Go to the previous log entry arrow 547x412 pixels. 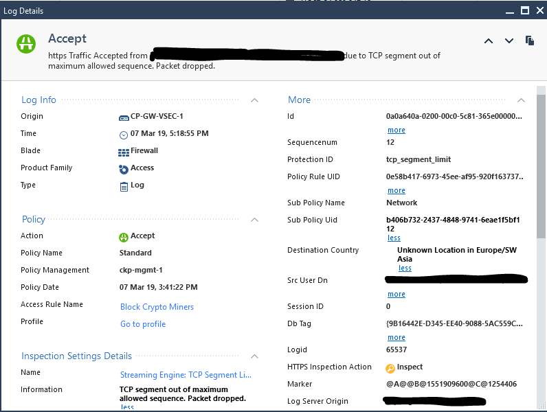[489, 41]
